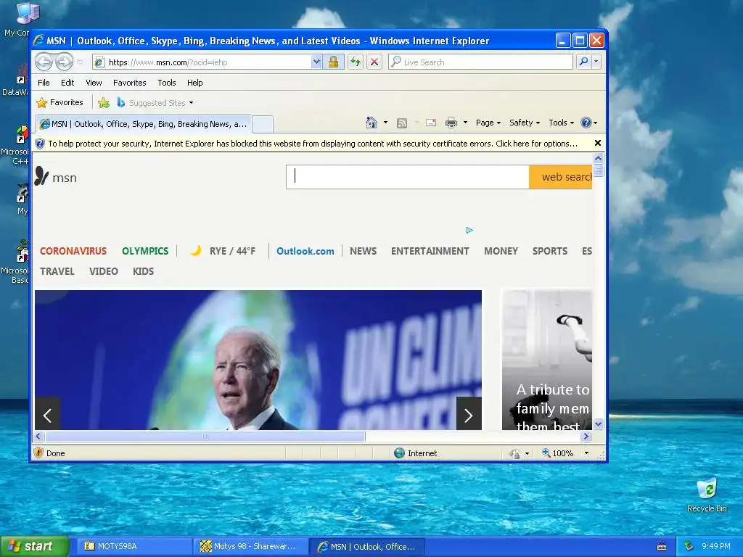
Task: Click the URL address field
Action: pyautogui.click(x=202, y=62)
